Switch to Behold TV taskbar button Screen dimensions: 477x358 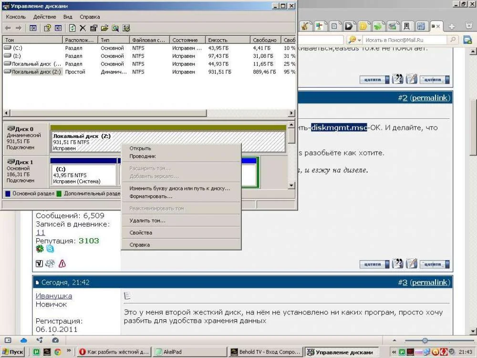point(266,352)
